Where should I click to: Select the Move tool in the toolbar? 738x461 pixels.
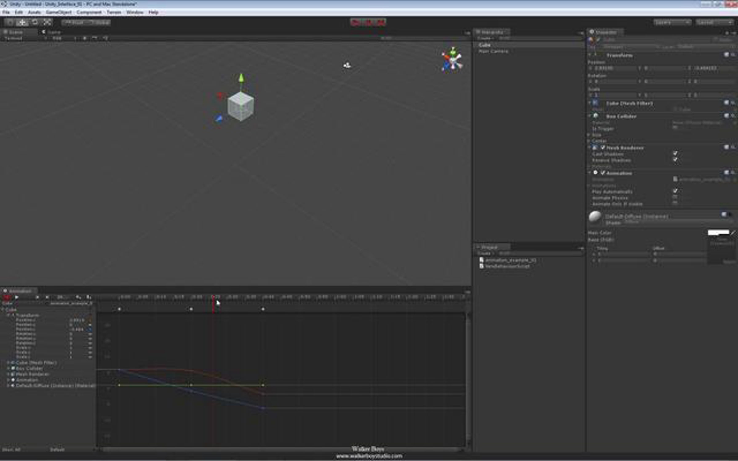pos(22,22)
